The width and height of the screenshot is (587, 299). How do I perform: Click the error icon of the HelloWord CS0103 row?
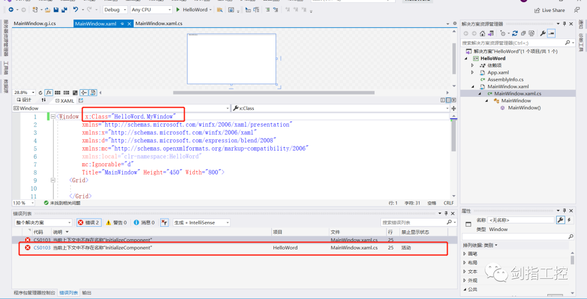(27, 248)
